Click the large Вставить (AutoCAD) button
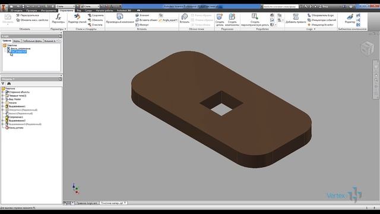The image size is (380, 214). pyautogui.click(x=185, y=18)
